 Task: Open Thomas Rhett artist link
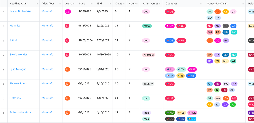[x=18, y=84]
